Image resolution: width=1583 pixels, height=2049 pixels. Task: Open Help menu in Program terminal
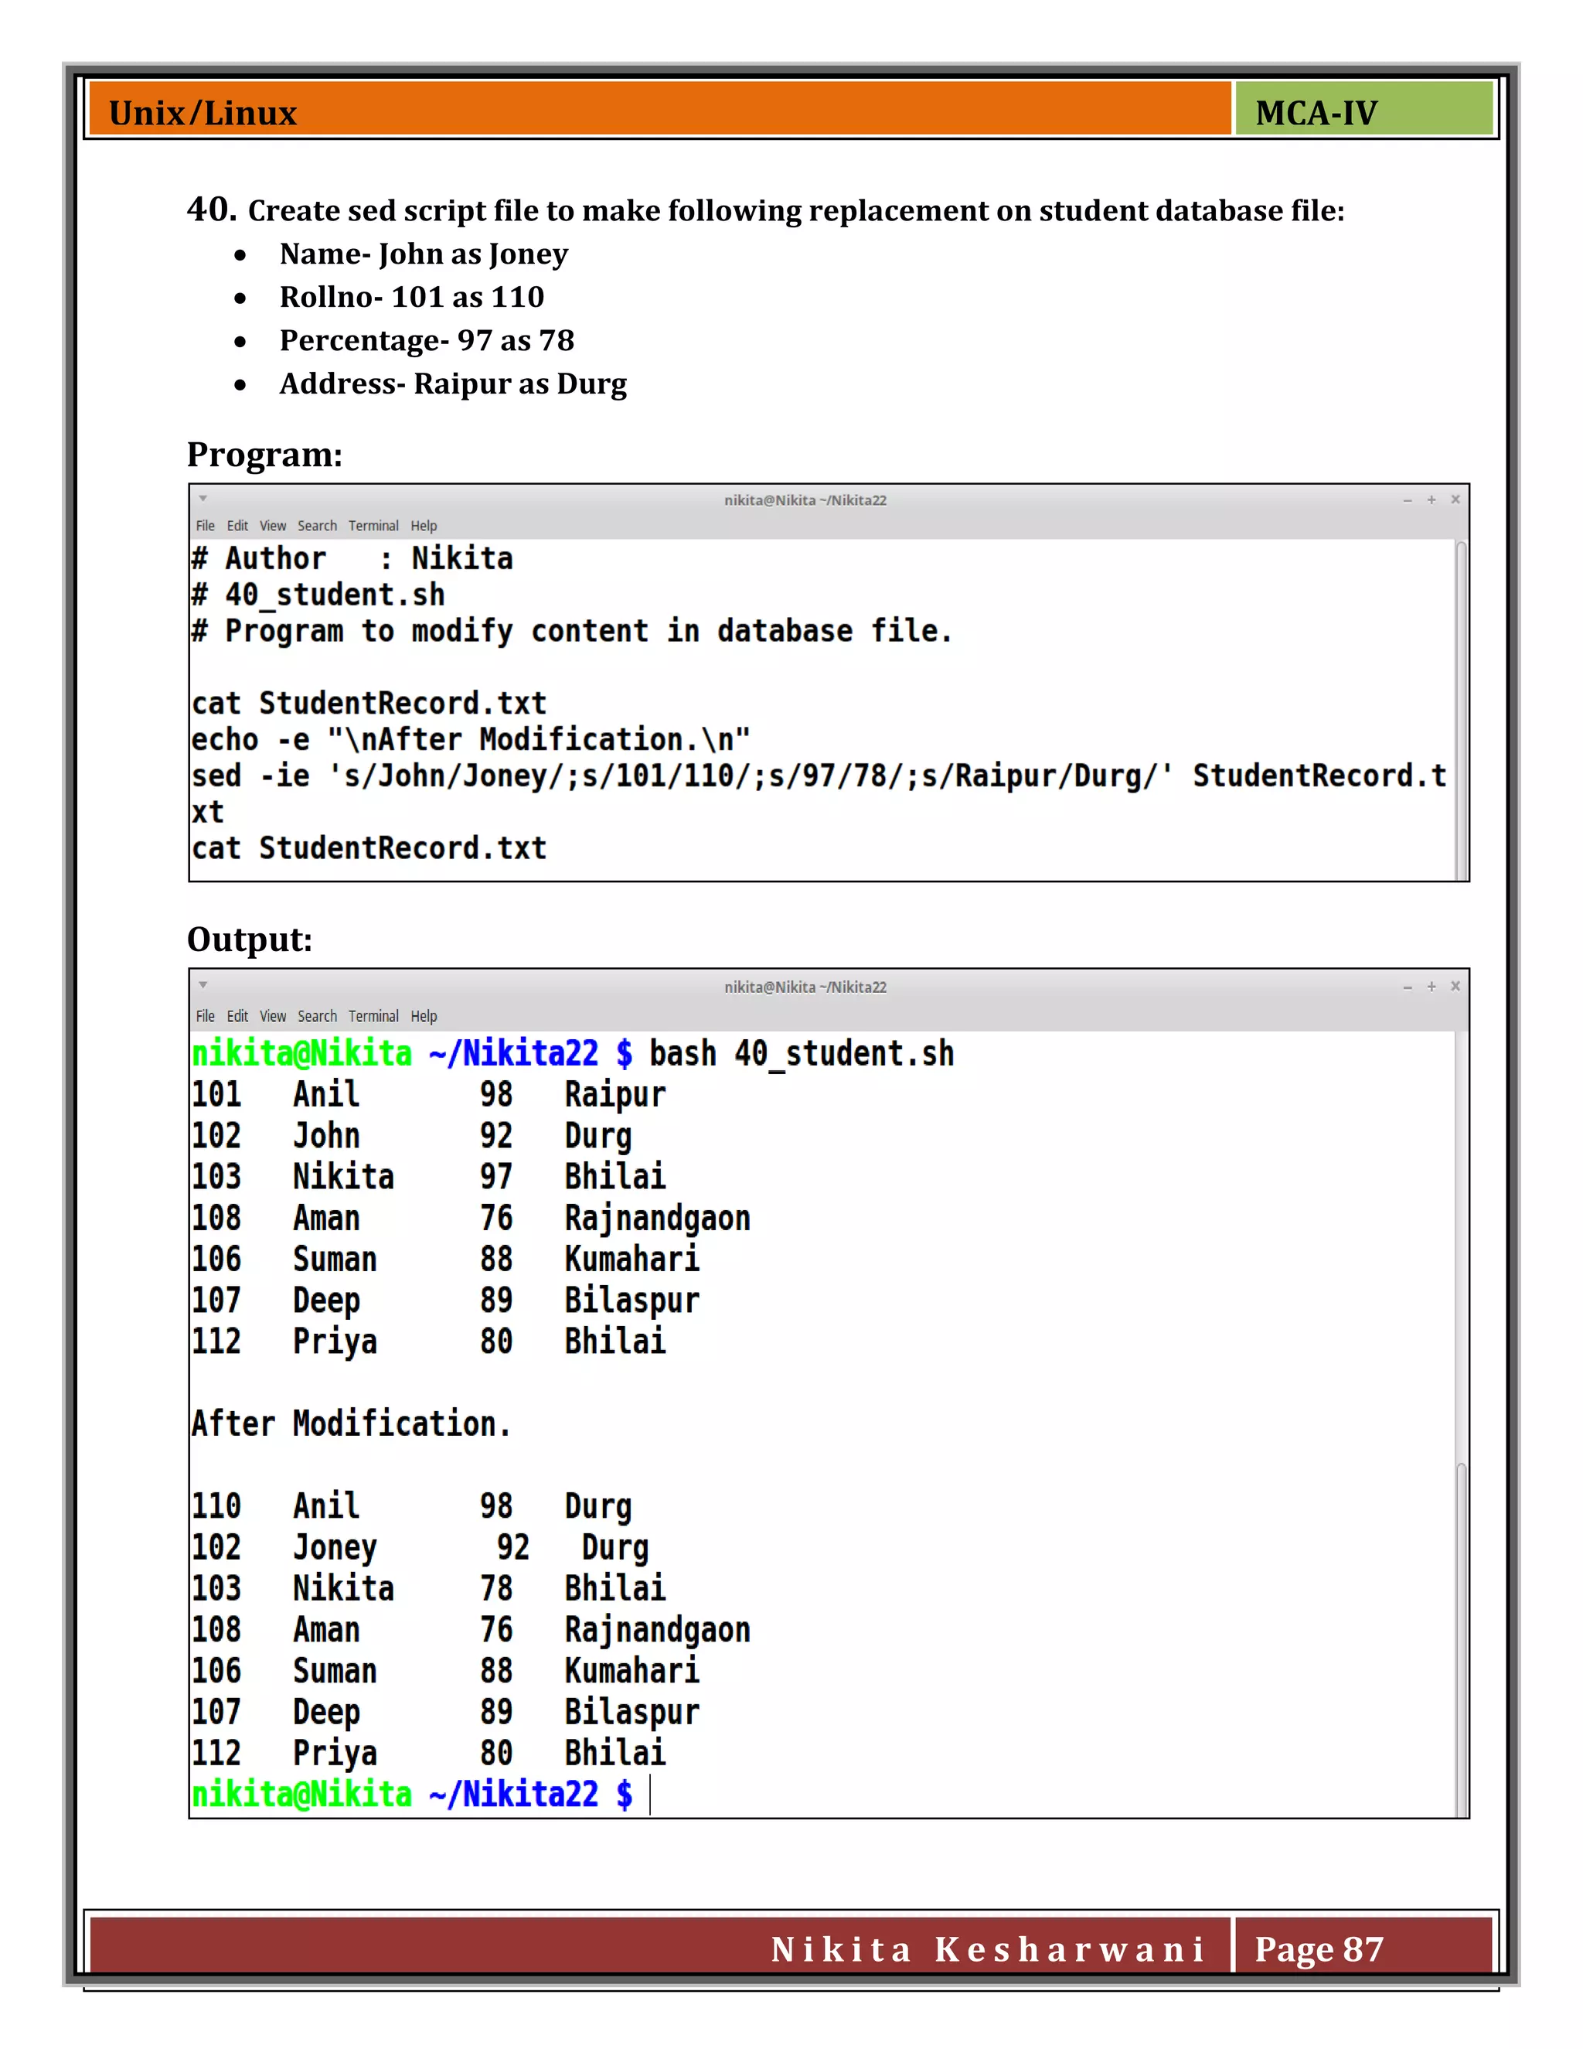click(x=424, y=527)
